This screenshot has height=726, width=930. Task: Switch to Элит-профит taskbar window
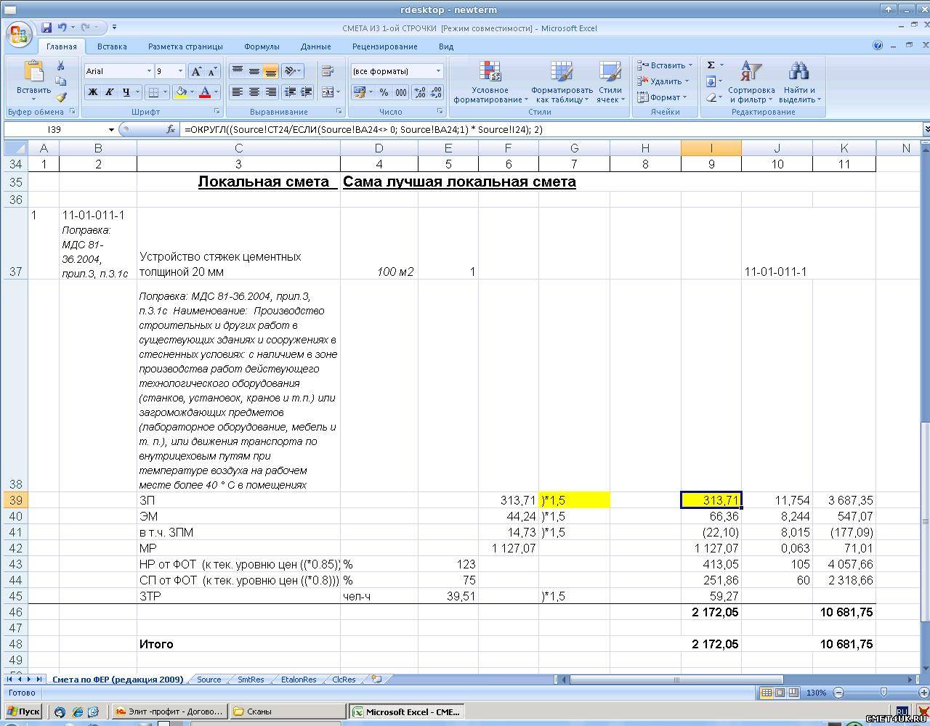pyautogui.click(x=170, y=711)
